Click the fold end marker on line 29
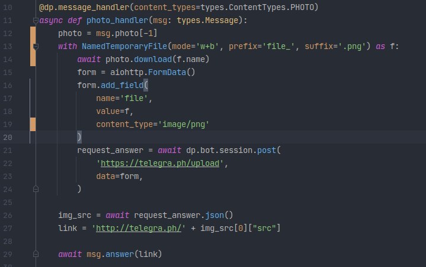The image size is (426, 267). point(36,254)
